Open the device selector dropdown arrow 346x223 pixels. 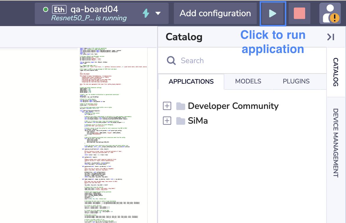click(x=158, y=13)
